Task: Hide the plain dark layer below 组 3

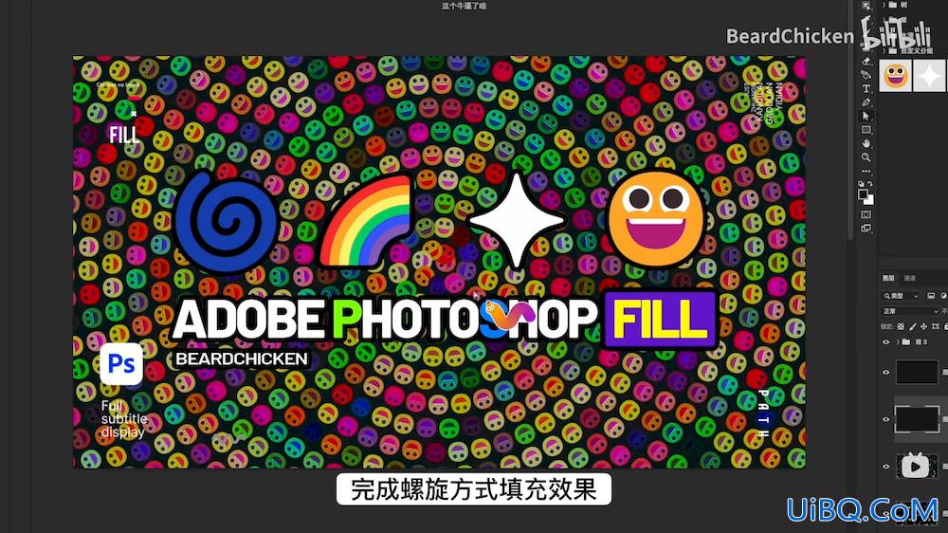Action: [x=885, y=372]
